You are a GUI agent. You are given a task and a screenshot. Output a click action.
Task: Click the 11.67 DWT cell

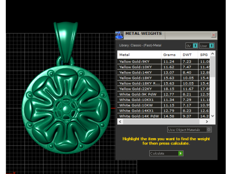(189, 89)
